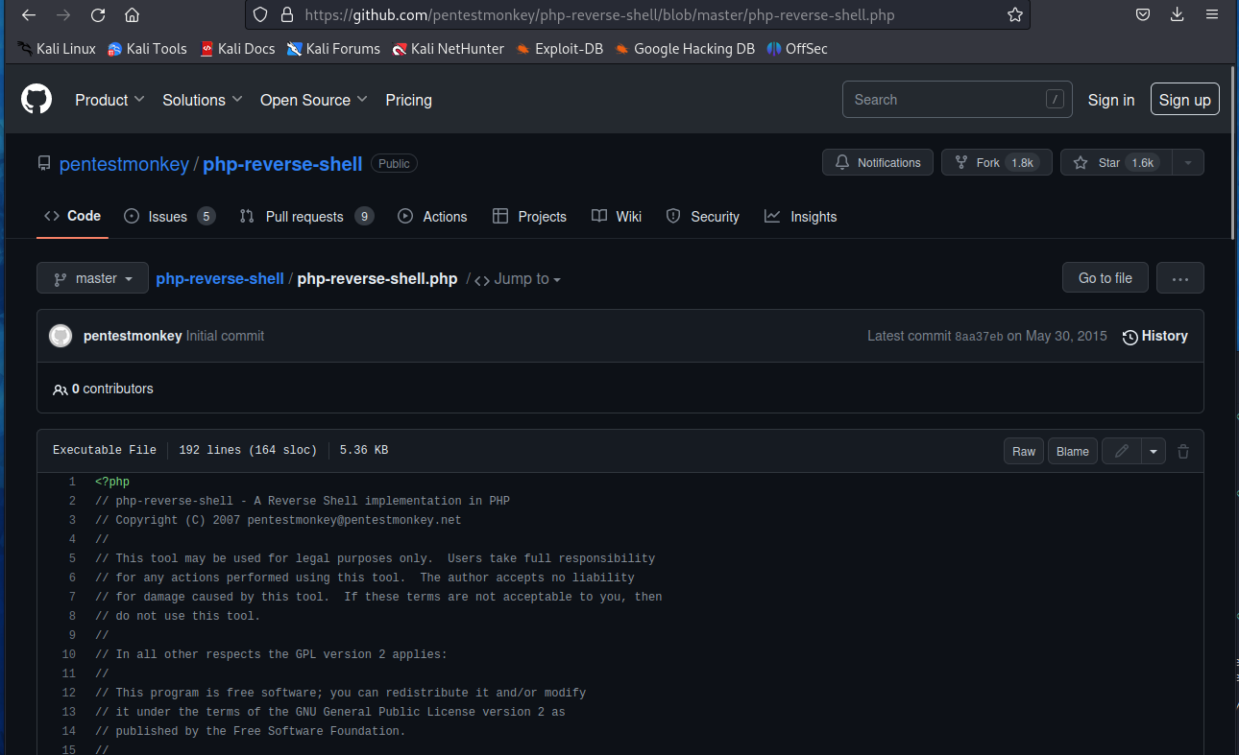The image size is (1239, 755).
Task: Open the Firefox hamburger menu
Action: (1212, 15)
